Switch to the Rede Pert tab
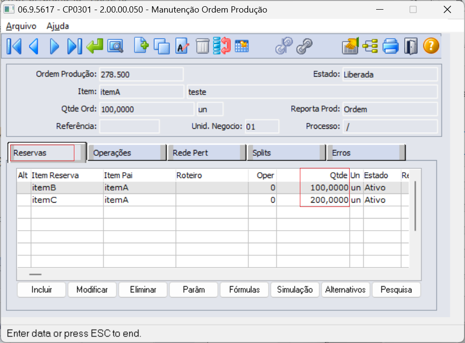The image size is (465, 343). 206,152
